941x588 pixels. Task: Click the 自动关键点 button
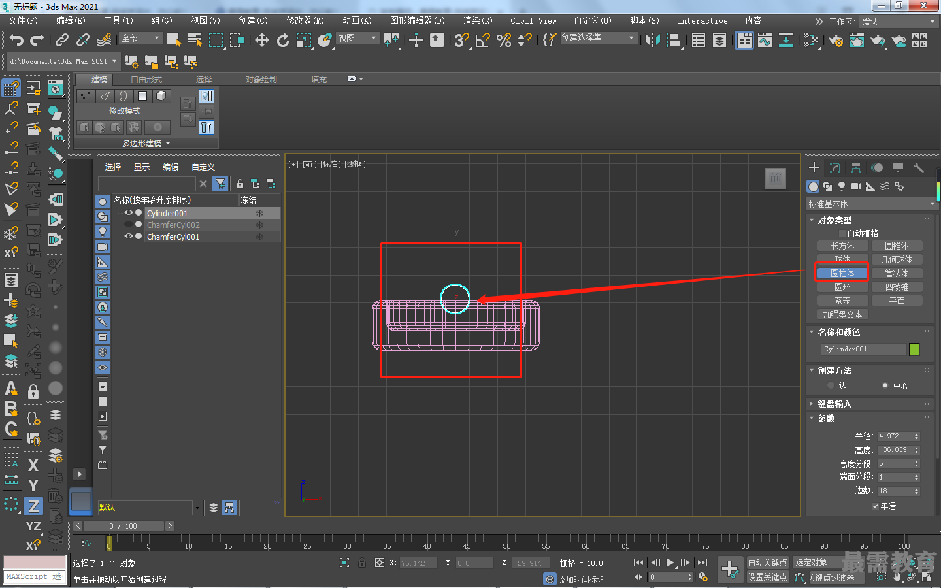point(768,563)
